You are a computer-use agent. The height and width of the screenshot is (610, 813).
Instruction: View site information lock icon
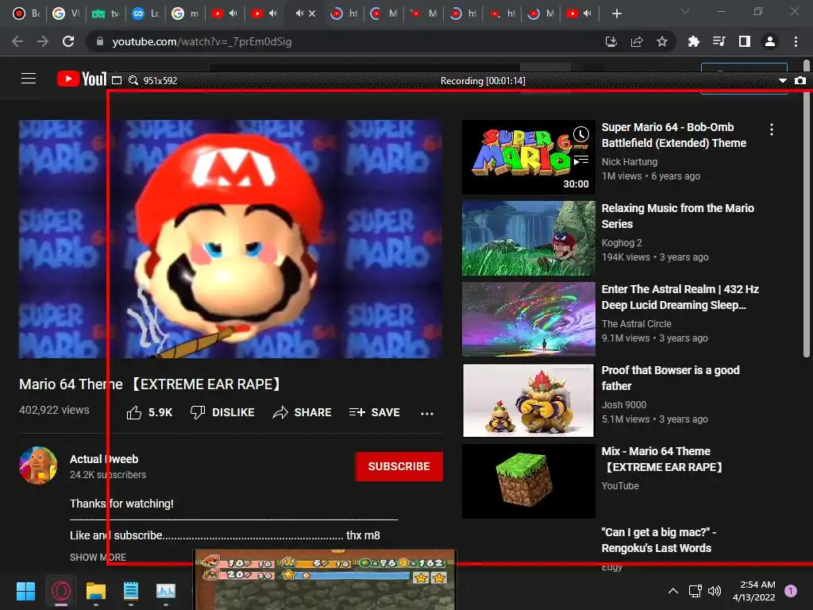pyautogui.click(x=100, y=41)
